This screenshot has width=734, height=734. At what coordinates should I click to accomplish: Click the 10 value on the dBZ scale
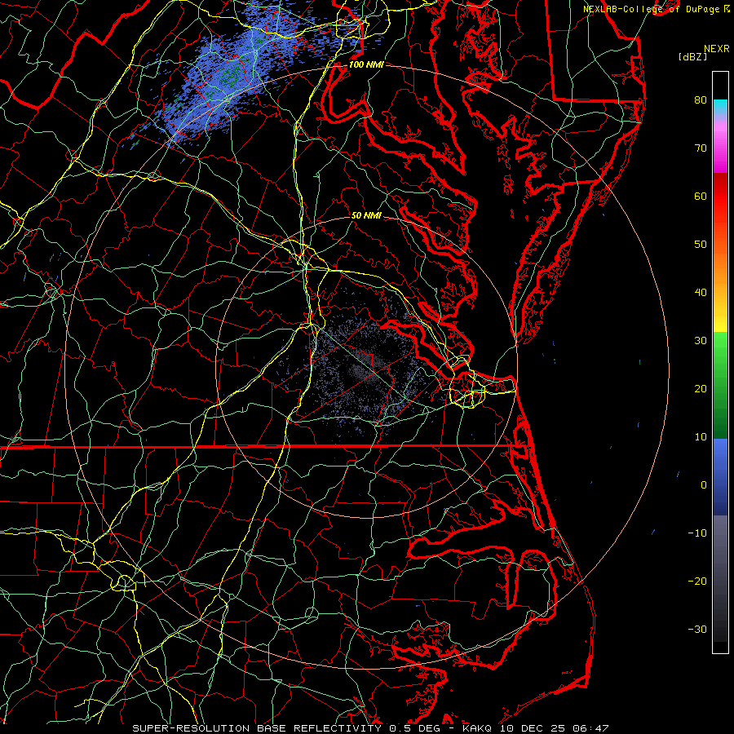tap(701, 437)
